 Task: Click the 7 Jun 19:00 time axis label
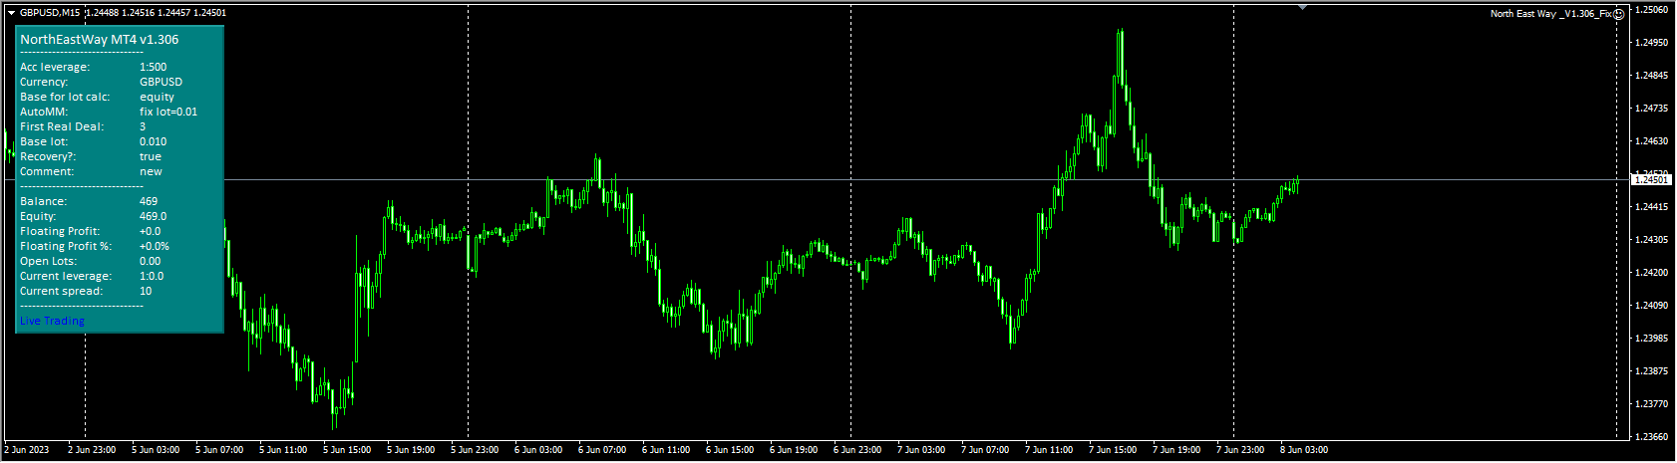tap(1176, 450)
